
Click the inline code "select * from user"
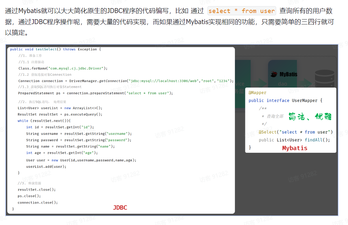pos(242,11)
